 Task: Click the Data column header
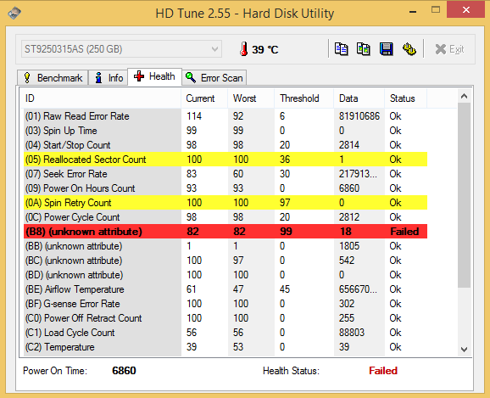tap(359, 98)
